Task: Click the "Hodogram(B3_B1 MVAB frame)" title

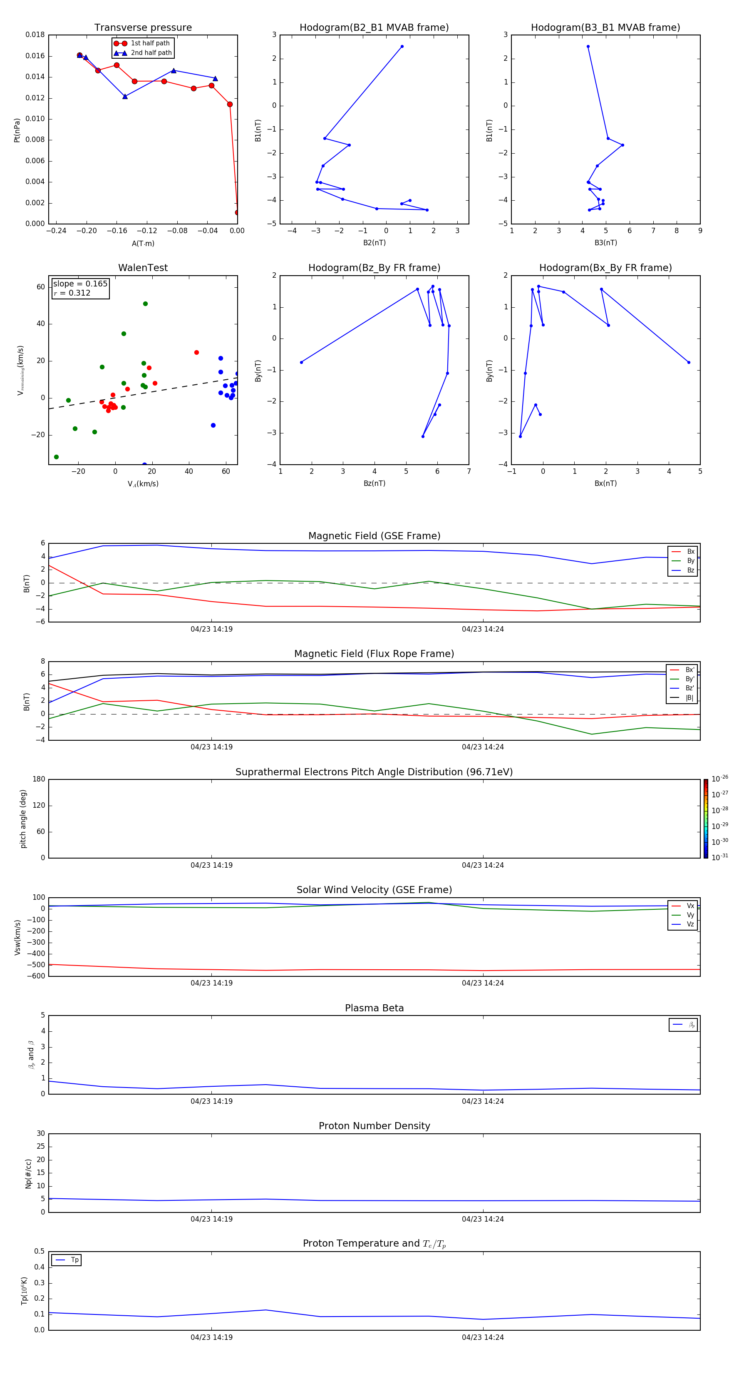Action: 605,27
